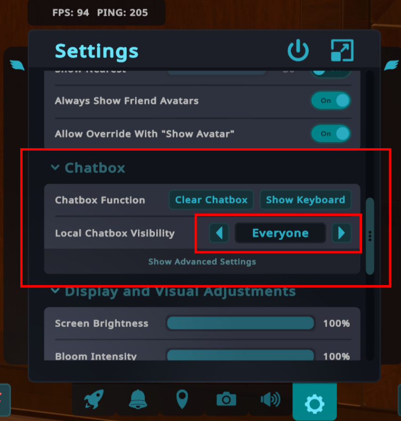This screenshot has height=421, width=401.
Task: Click the power icon in Settings header
Action: point(298,50)
